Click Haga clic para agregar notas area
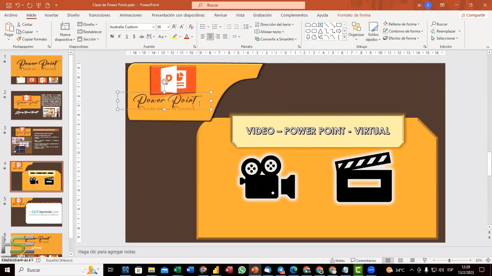This screenshot has width=492, height=276. [x=107, y=252]
